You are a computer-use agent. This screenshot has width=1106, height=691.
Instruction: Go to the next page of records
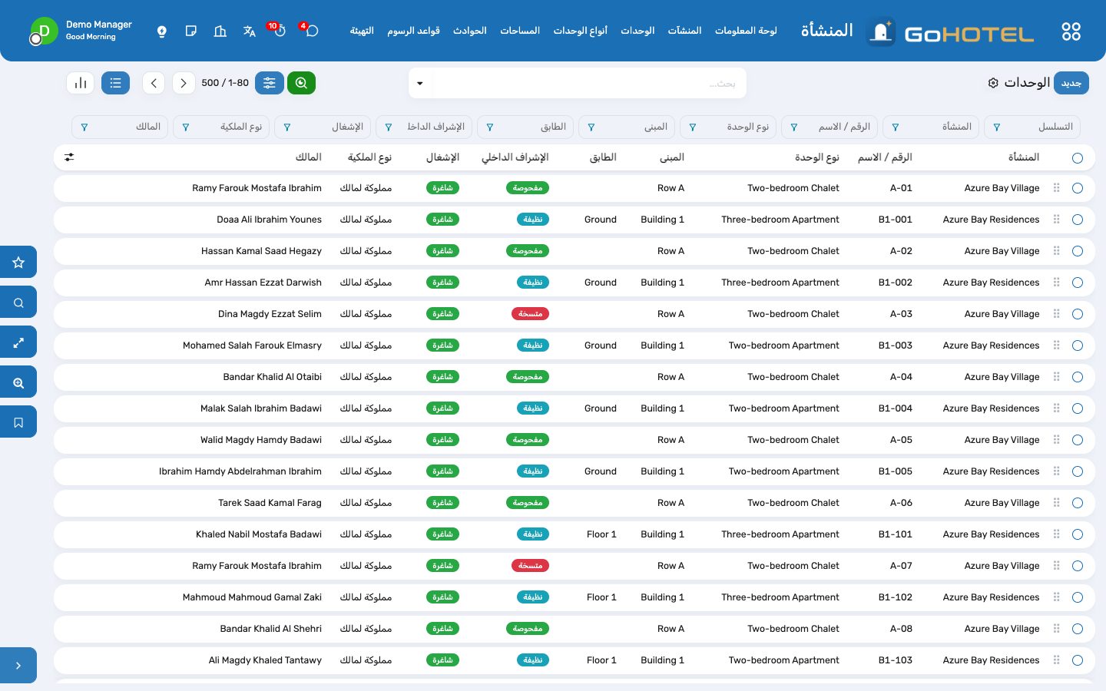184,83
